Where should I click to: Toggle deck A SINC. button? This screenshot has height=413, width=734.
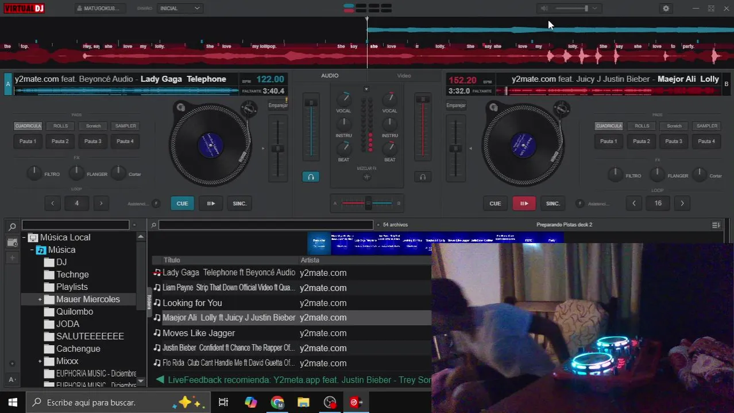pos(239,204)
